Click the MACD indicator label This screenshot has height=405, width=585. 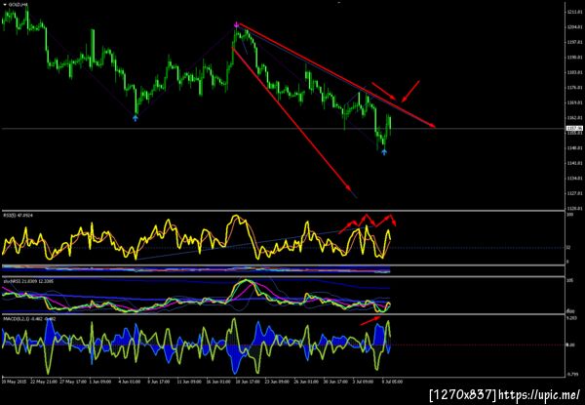[x=30, y=319]
